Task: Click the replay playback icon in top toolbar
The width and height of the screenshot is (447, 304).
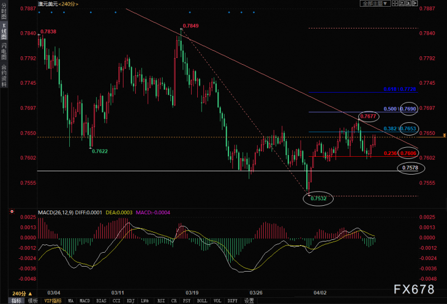Action: point(408,3)
